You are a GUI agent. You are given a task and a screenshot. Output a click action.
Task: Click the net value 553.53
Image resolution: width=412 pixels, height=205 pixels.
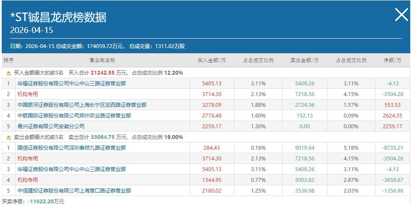click(x=393, y=105)
